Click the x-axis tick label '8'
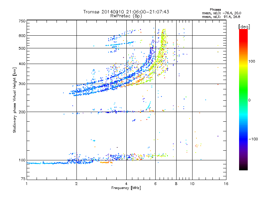Viewport: 266px width, 200px height. (x=176, y=184)
